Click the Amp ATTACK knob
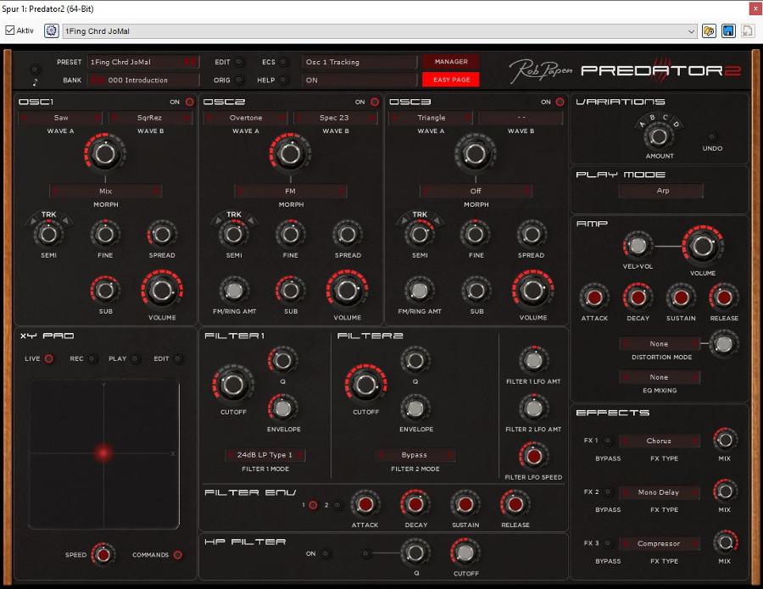763x589 pixels. [x=594, y=297]
